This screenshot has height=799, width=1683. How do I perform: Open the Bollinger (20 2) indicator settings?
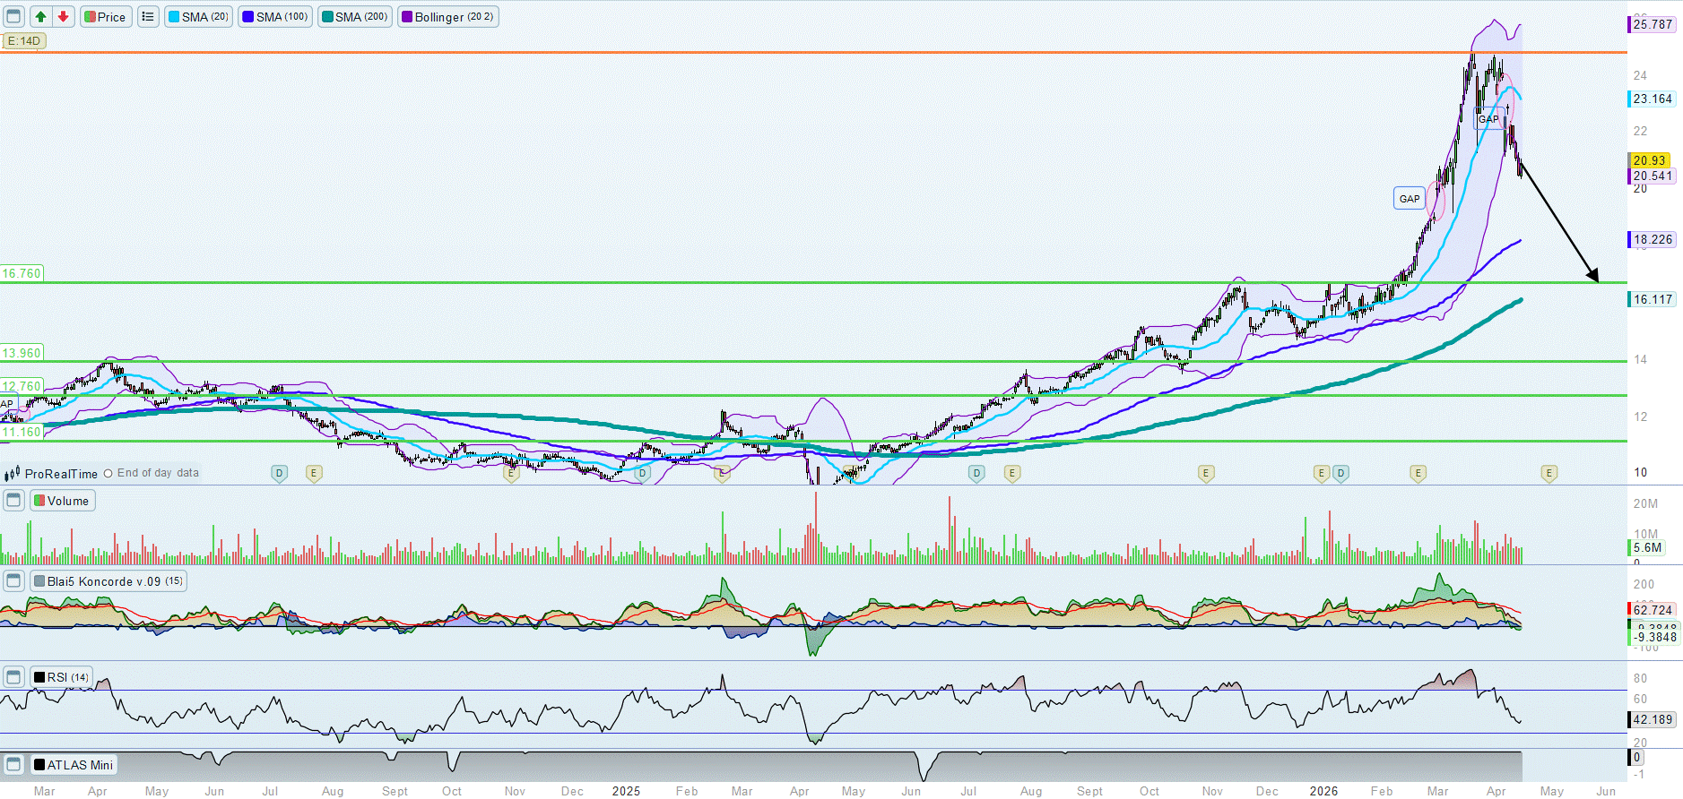(447, 17)
